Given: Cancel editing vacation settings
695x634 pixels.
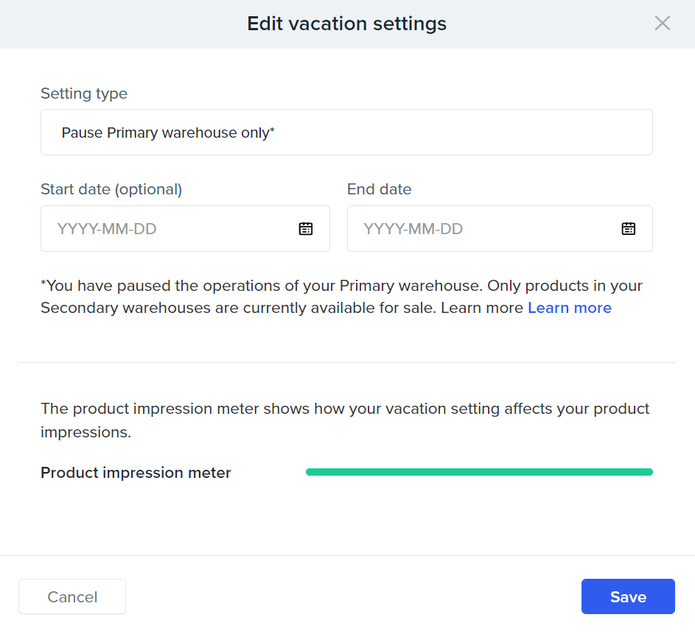Looking at the screenshot, I should (72, 596).
